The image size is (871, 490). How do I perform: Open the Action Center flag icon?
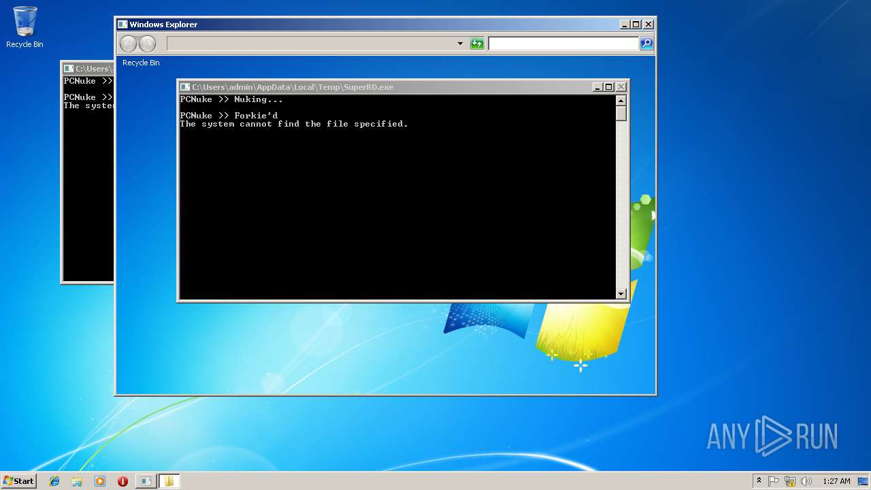(774, 481)
